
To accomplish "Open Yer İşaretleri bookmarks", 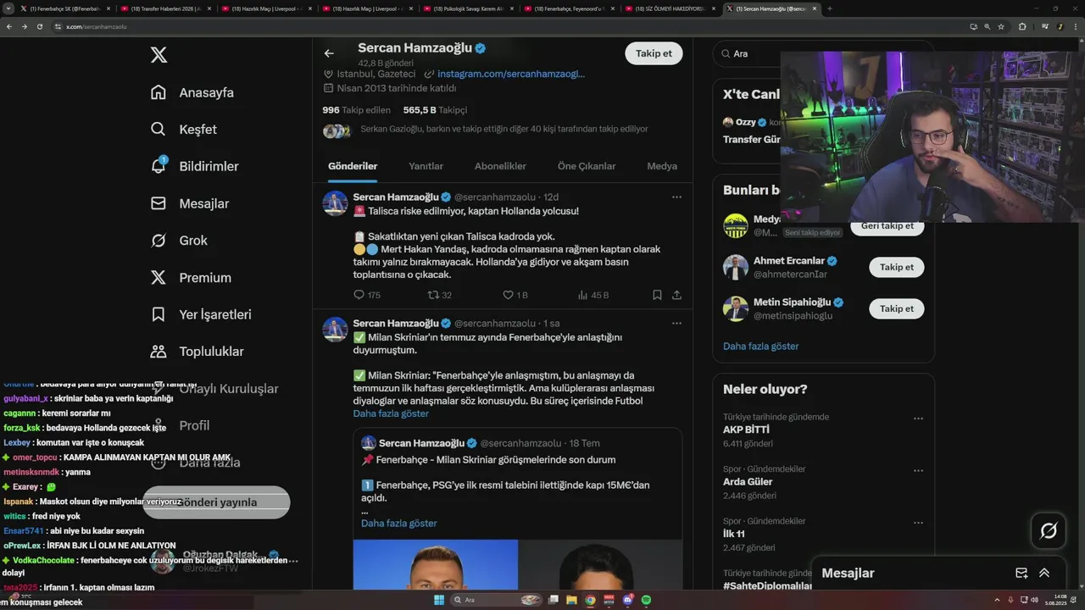I will tap(201, 314).
